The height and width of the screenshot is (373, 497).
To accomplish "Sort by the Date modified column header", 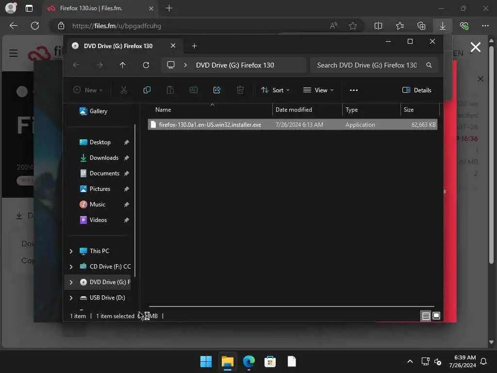I will [307, 110].
